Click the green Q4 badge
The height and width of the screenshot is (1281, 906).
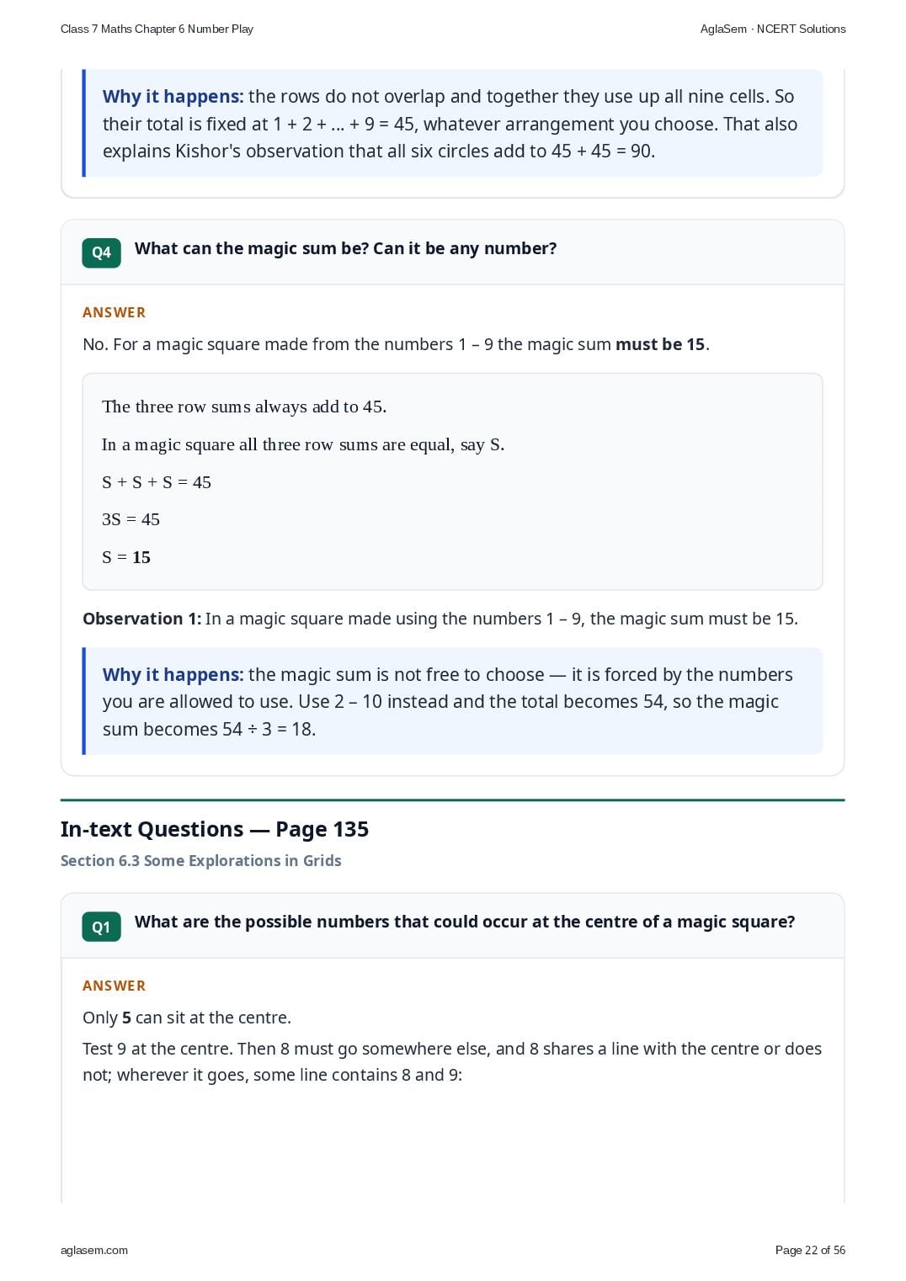101,252
